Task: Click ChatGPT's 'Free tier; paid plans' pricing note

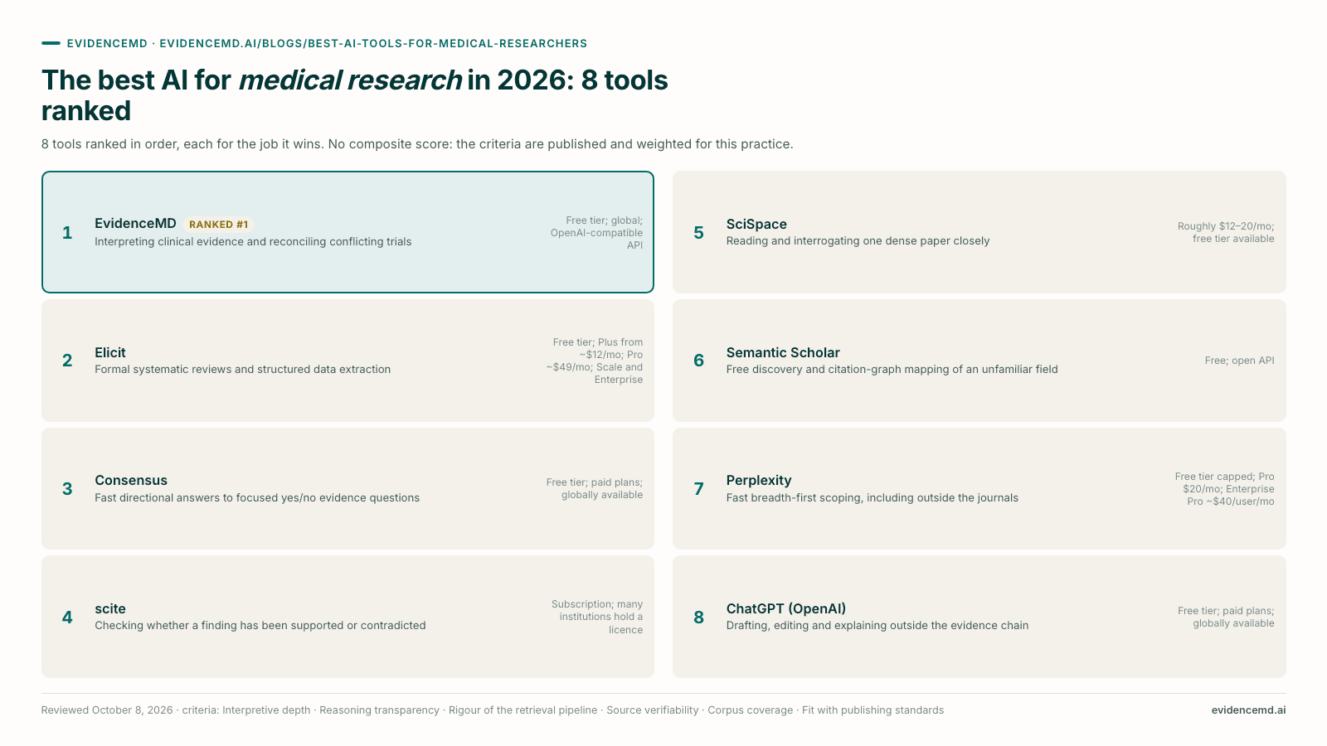Action: click(x=1226, y=617)
